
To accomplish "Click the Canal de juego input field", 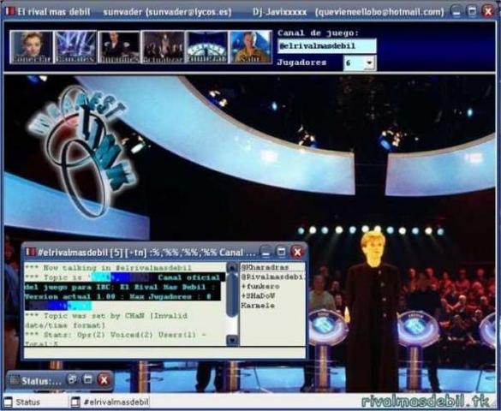I will (326, 46).
